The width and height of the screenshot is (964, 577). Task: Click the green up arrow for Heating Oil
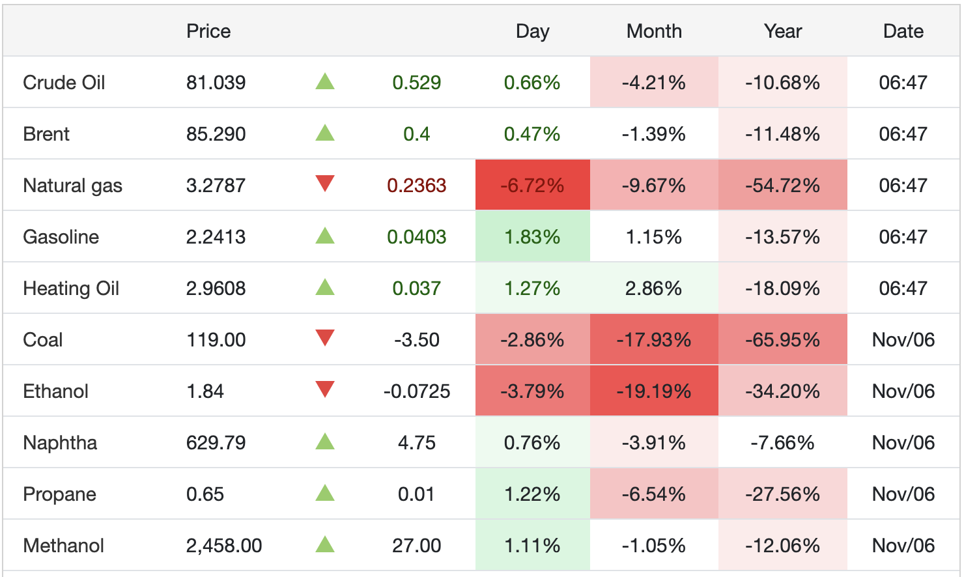pyautogui.click(x=325, y=287)
